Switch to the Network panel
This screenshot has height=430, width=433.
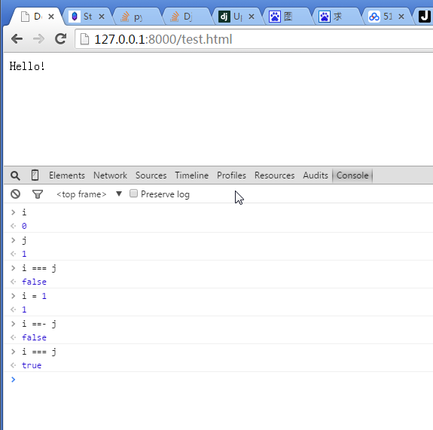(x=110, y=175)
